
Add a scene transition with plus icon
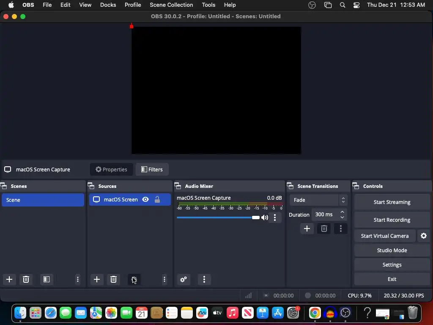307,229
